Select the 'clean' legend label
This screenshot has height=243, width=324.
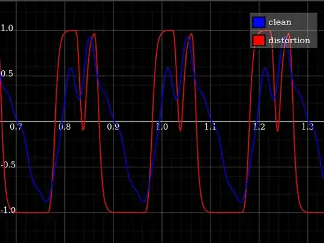pyautogui.click(x=280, y=22)
